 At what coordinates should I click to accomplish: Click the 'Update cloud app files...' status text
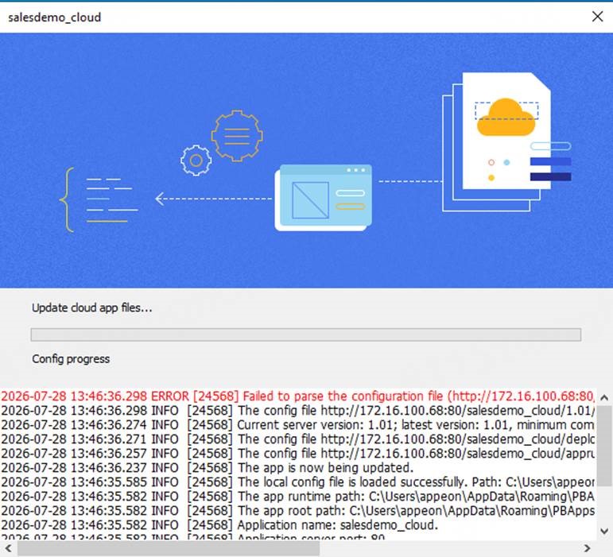coord(92,308)
